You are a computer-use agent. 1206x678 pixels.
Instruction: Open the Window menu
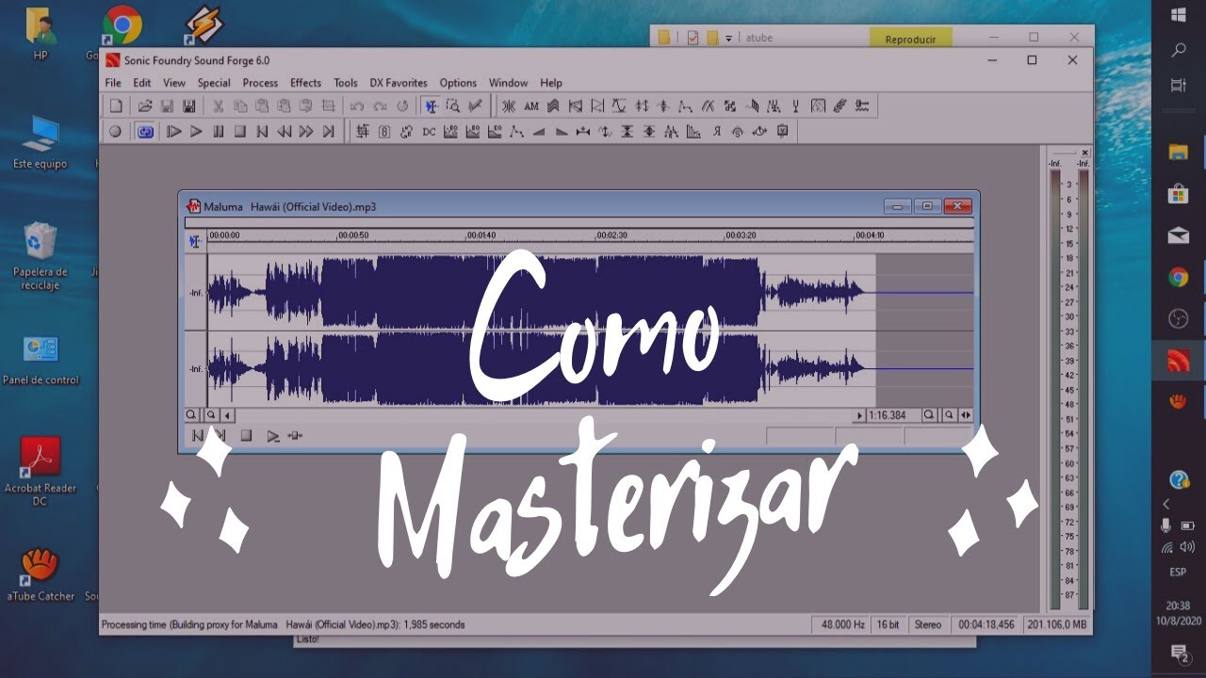coord(509,83)
